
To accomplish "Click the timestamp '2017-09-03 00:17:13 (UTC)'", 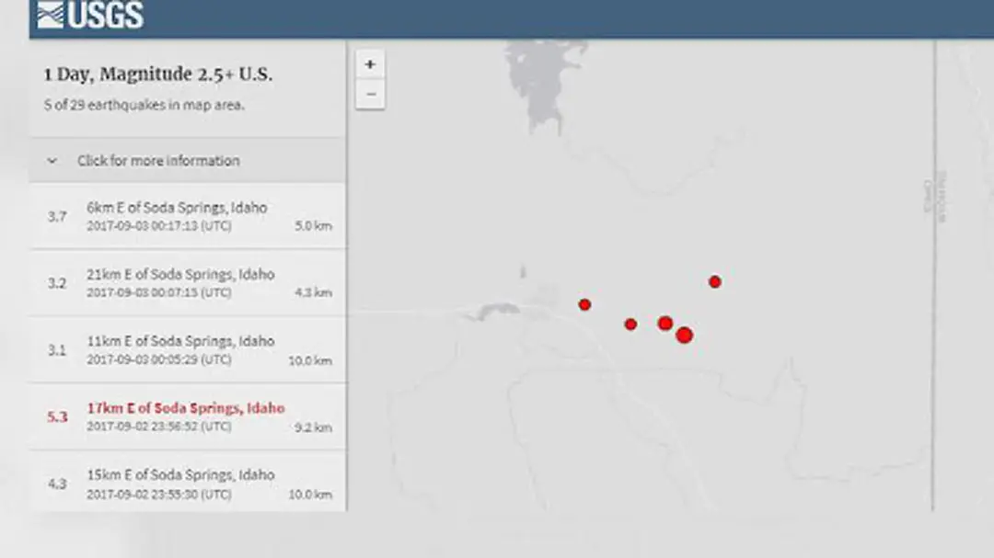I will click(x=159, y=226).
